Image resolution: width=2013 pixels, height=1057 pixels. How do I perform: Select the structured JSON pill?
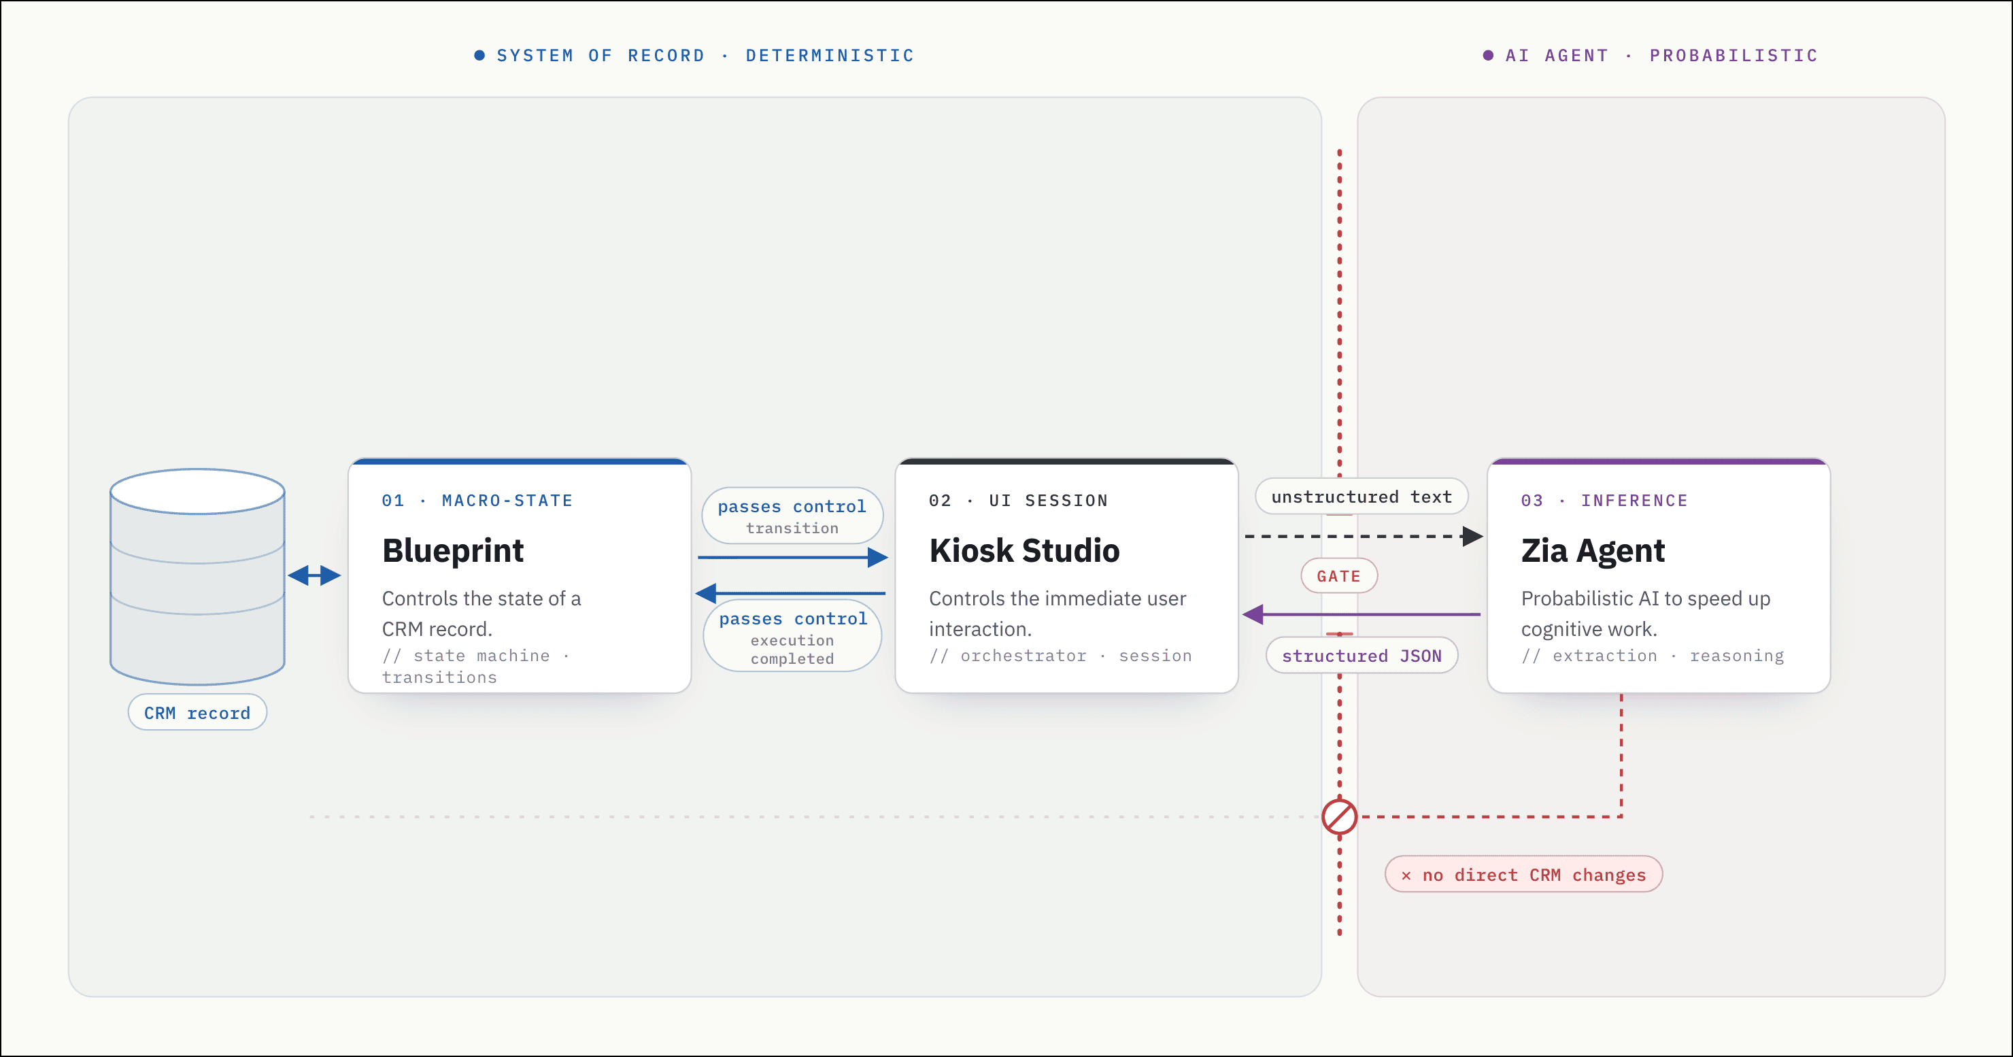[1361, 656]
